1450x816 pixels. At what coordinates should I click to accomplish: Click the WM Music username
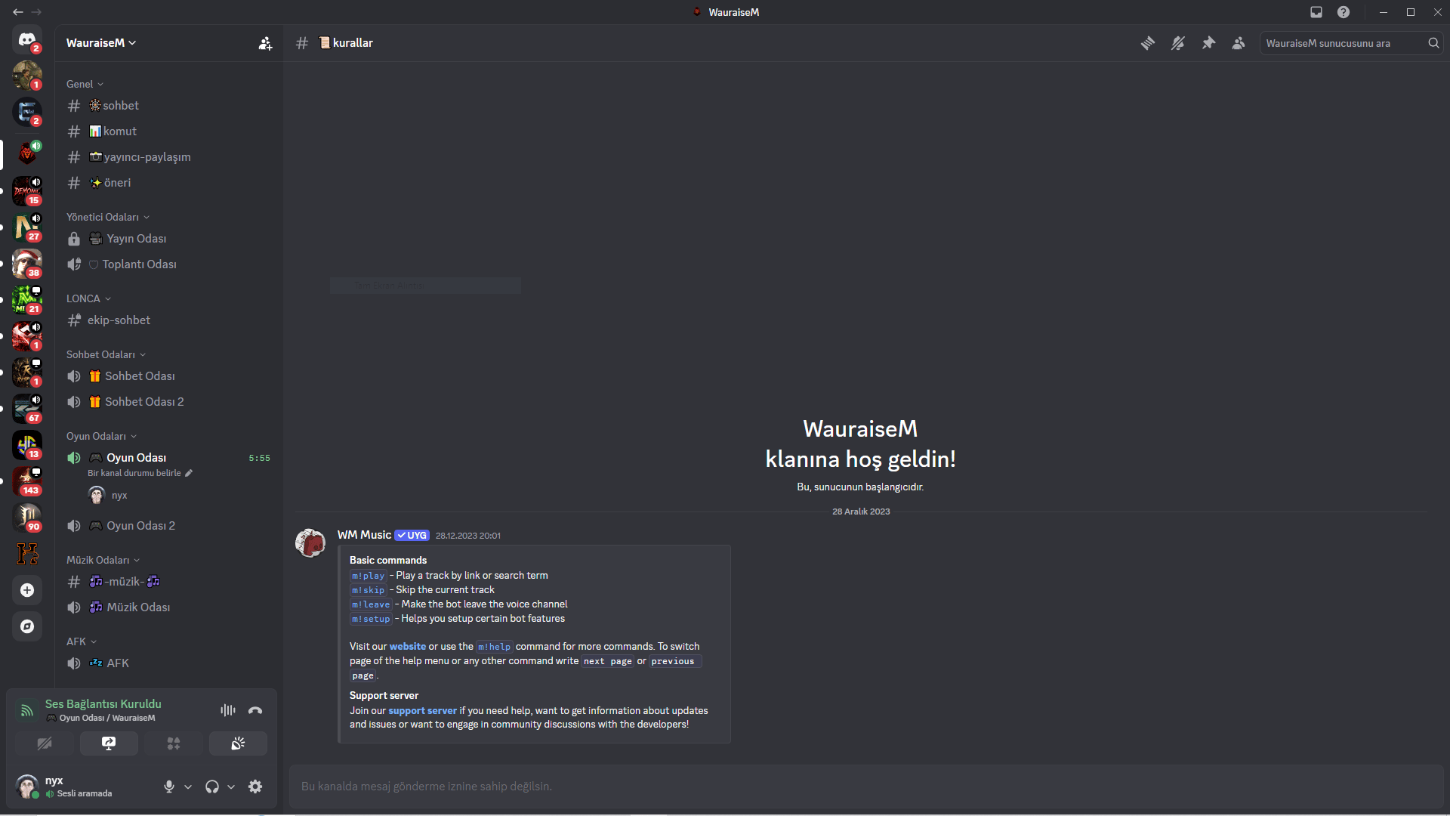click(x=364, y=535)
